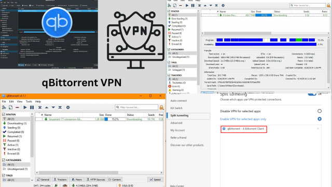The height and width of the screenshot is (187, 332).
Task: Click the lock icon in v4.1.1 window
Action: [161, 108]
